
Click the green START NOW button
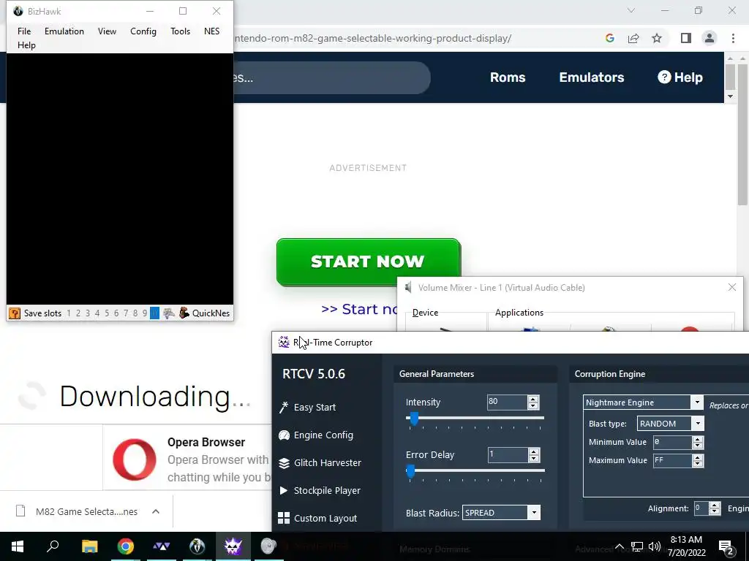pos(369,262)
